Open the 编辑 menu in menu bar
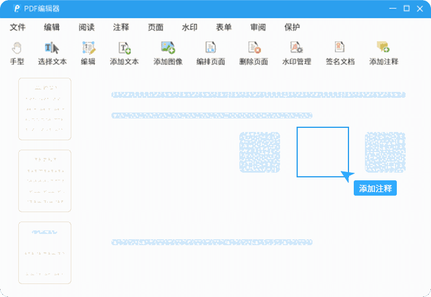This screenshot has width=431, height=297. 52,27
